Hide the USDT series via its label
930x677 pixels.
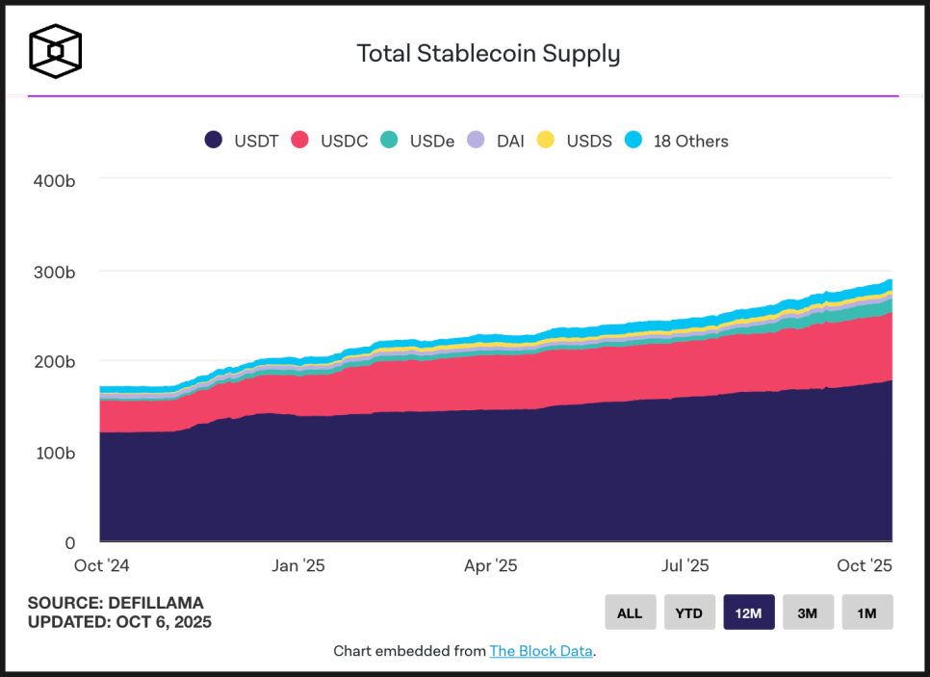pyautogui.click(x=256, y=142)
